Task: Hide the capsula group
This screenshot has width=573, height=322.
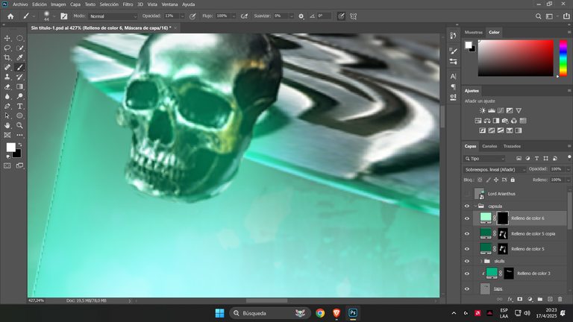Action: coord(467,206)
